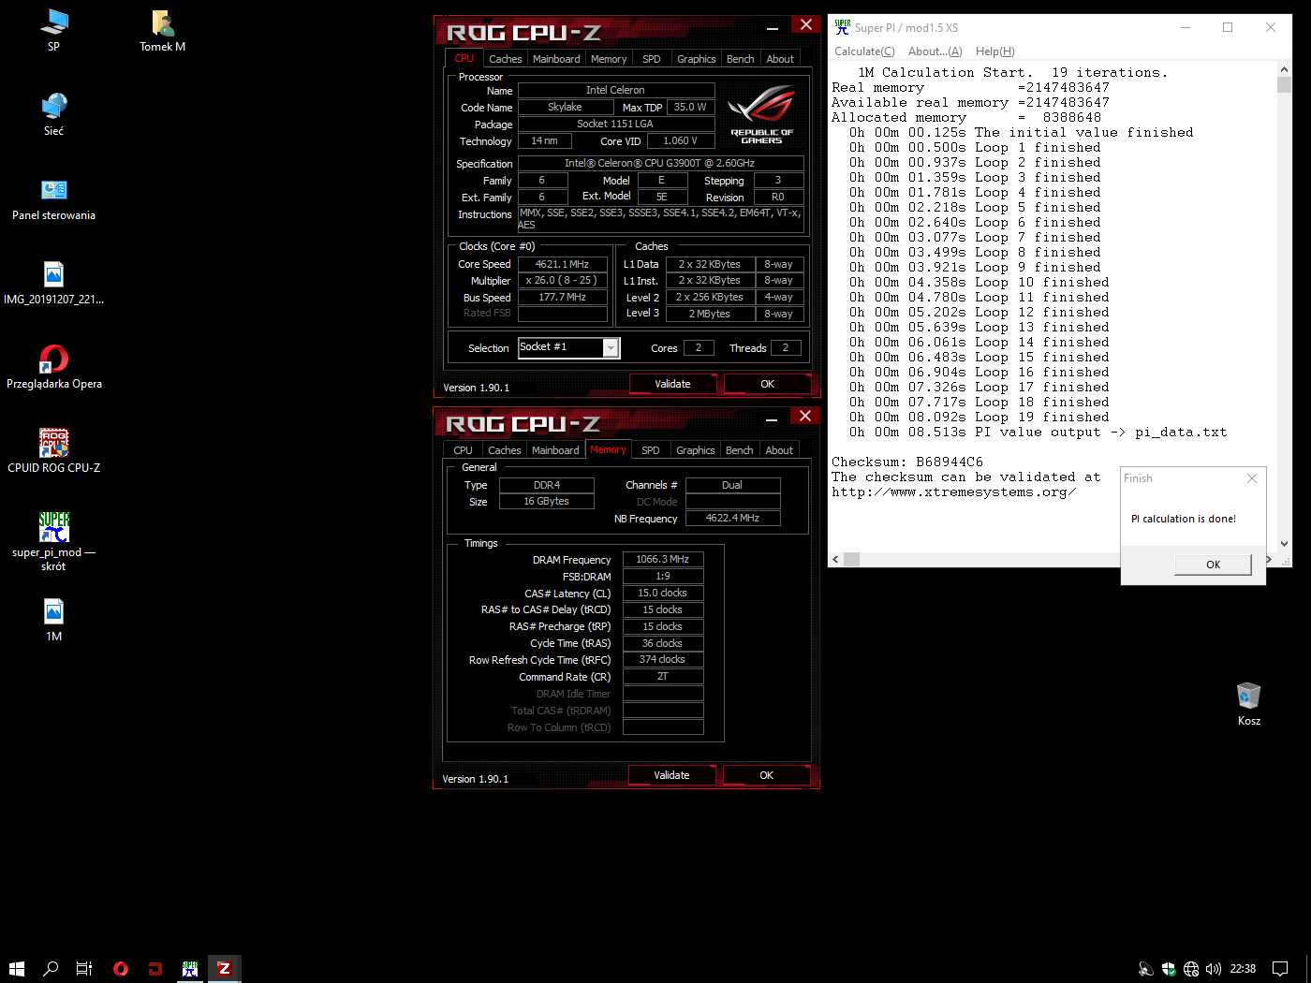
Task: Click the Max TDP value 35.0 W
Action: pyautogui.click(x=690, y=107)
